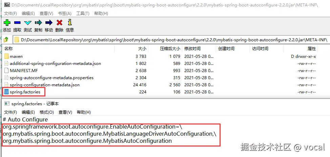Open the 7-Zip 查看(V) menu

[46, 14]
